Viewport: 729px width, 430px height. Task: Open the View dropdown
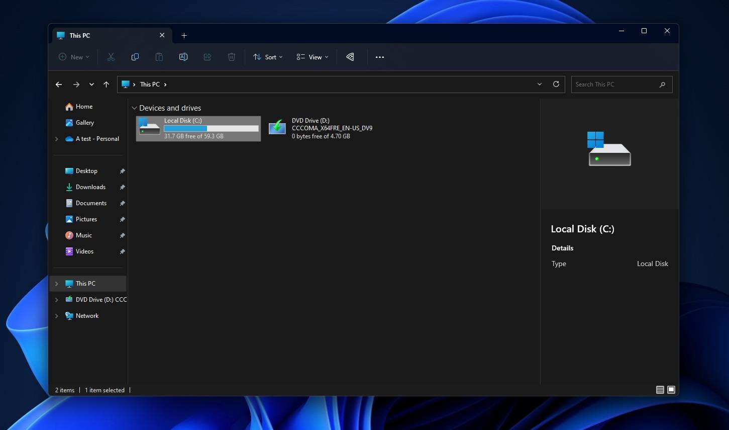coord(311,57)
